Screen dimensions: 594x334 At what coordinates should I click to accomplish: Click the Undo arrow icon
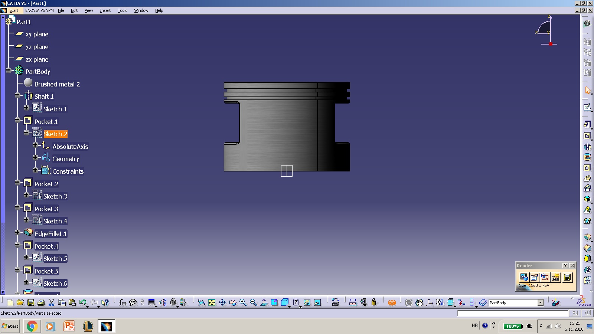click(x=82, y=303)
